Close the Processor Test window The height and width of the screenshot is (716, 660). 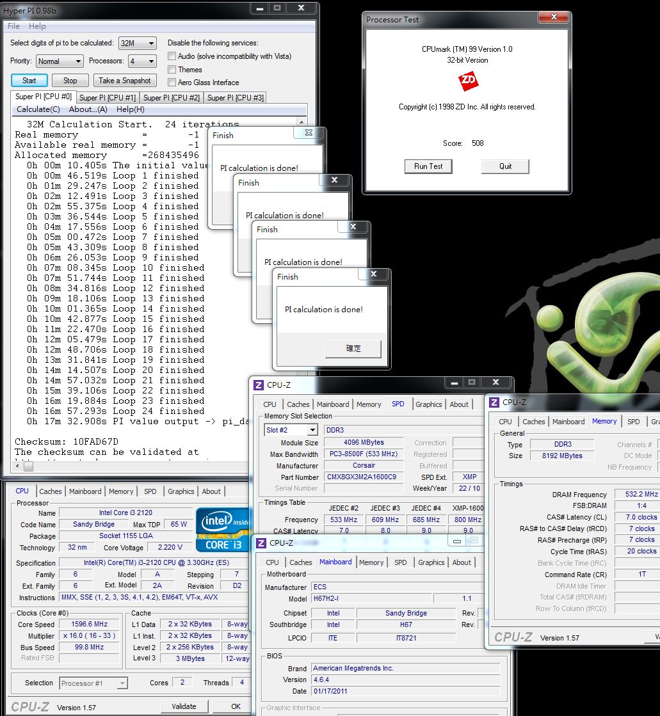(554, 17)
